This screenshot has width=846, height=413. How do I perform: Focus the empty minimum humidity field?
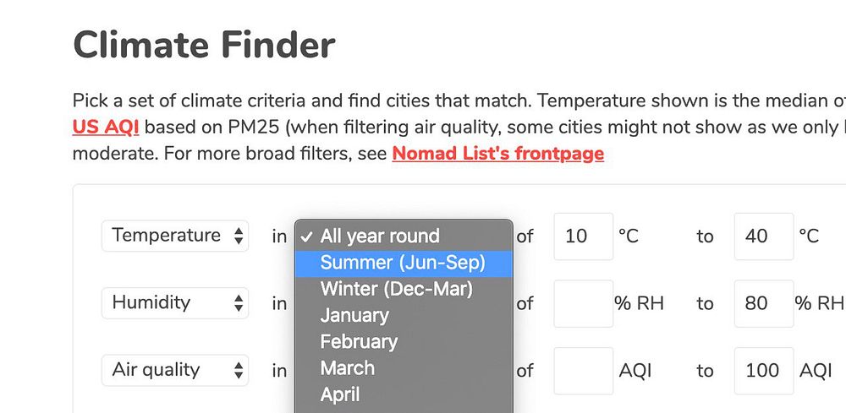coord(583,303)
